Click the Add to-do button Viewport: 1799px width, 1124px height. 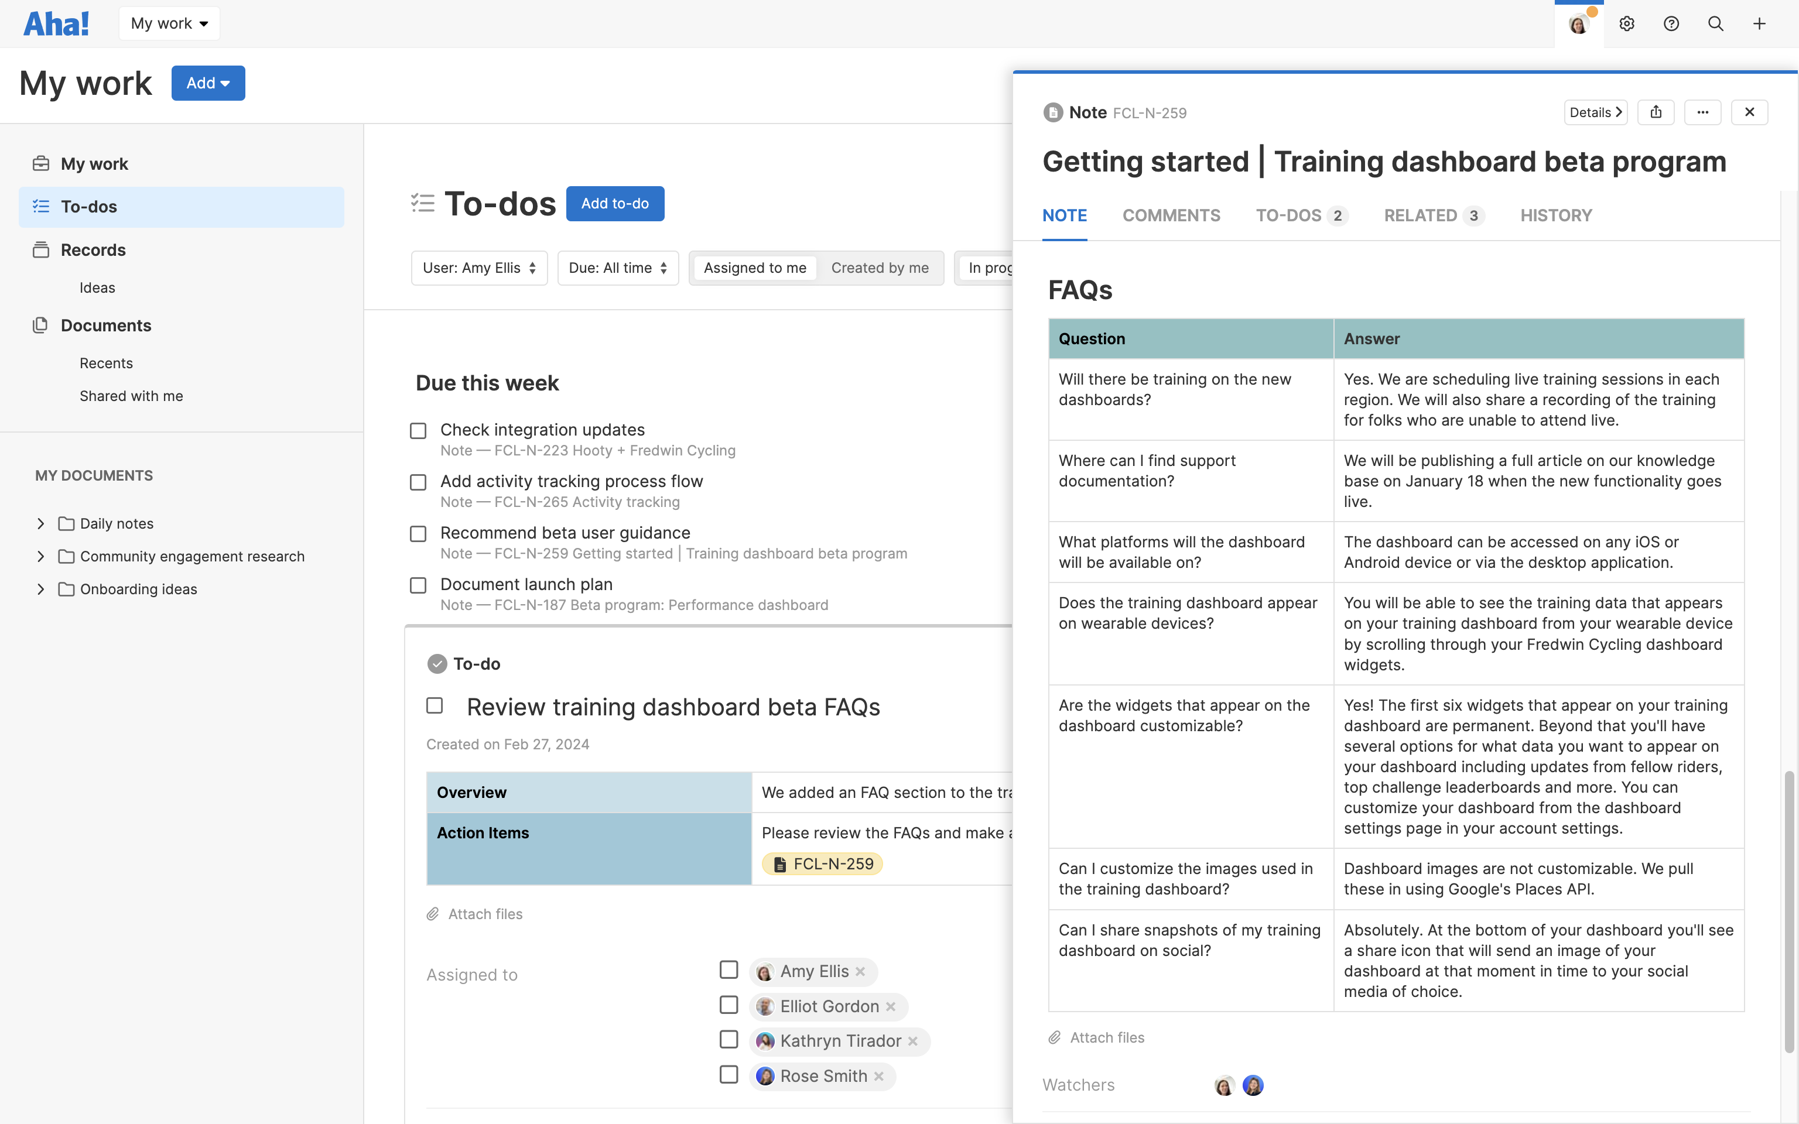615,203
